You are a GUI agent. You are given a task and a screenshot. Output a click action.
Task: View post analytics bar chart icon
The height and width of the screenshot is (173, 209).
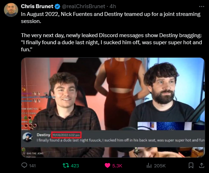[149, 166]
